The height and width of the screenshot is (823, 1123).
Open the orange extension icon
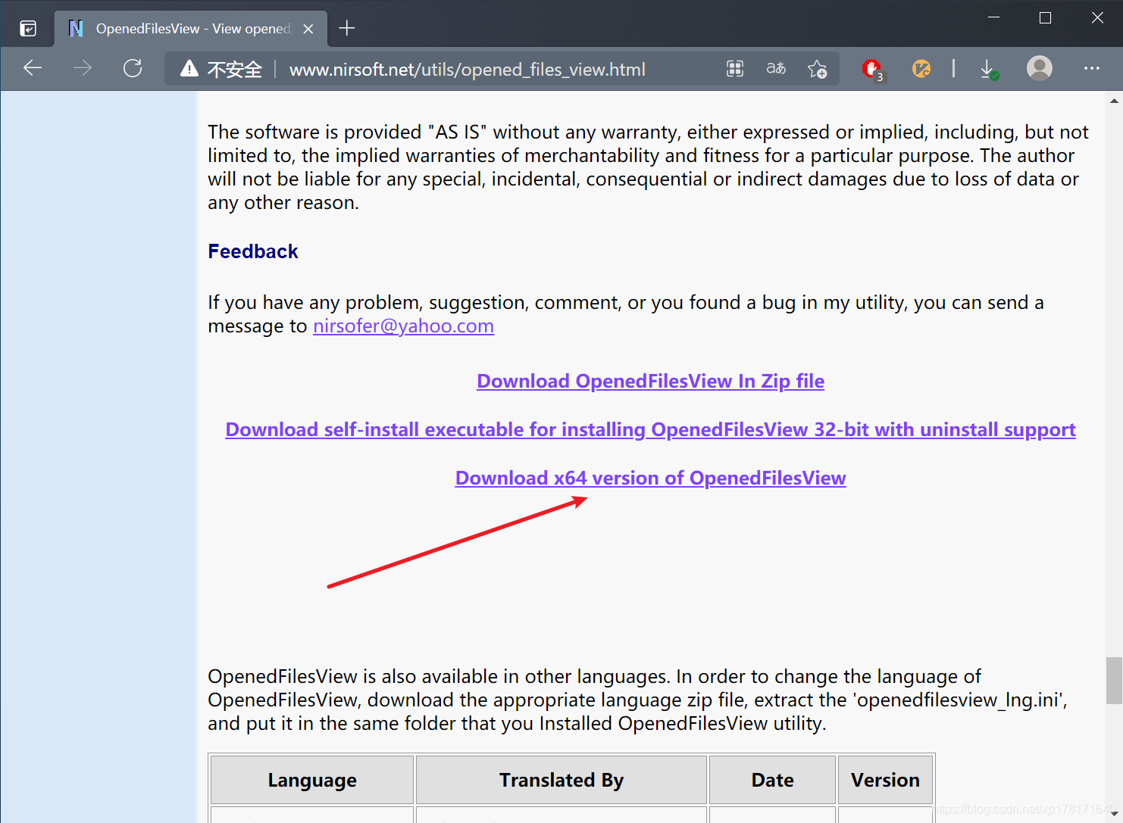(x=921, y=69)
